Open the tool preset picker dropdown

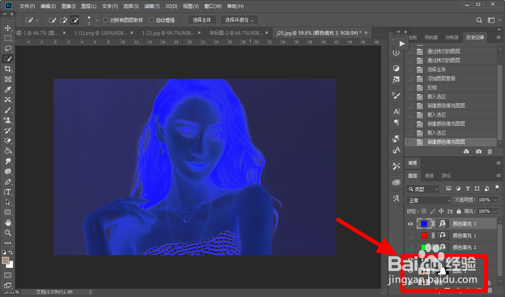point(37,20)
